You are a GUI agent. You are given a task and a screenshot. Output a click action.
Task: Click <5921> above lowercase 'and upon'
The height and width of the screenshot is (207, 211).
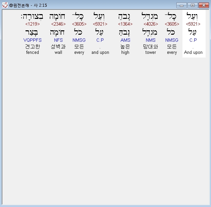tap(100, 24)
